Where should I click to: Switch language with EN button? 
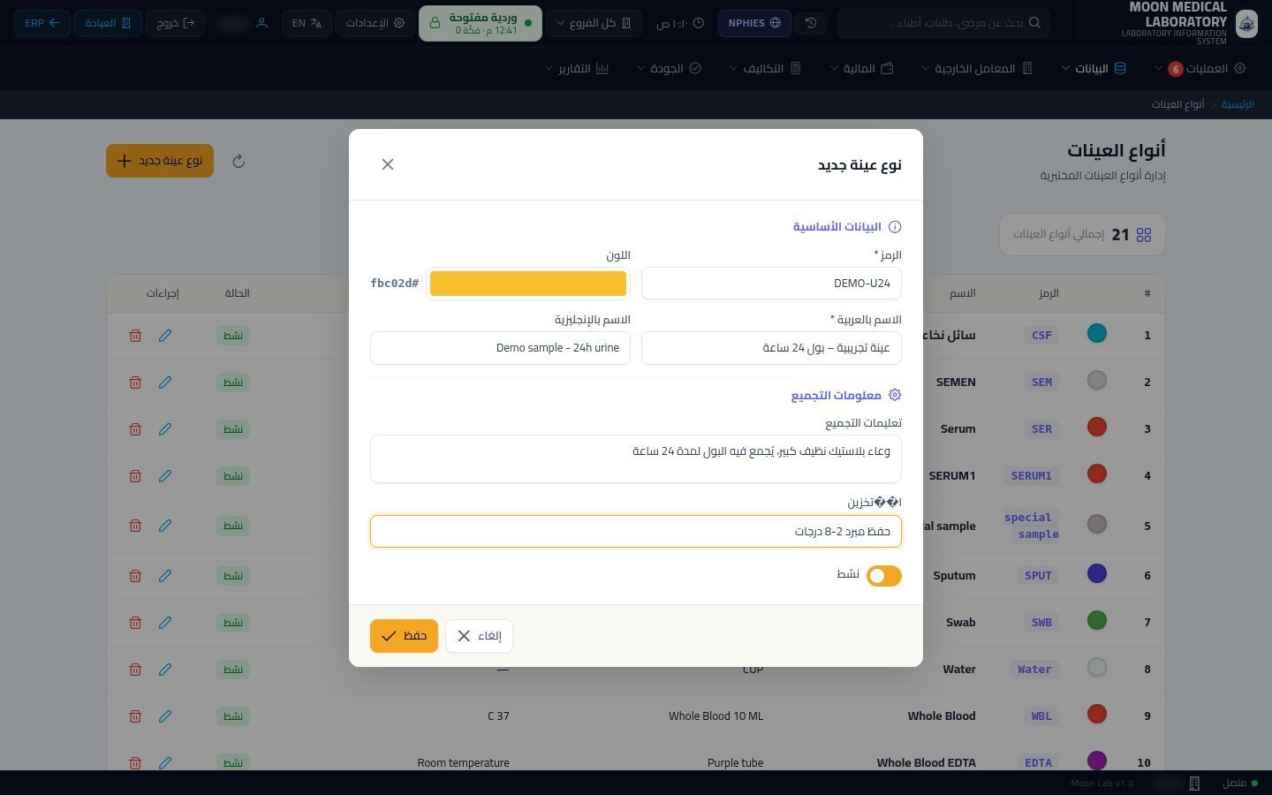(x=307, y=23)
